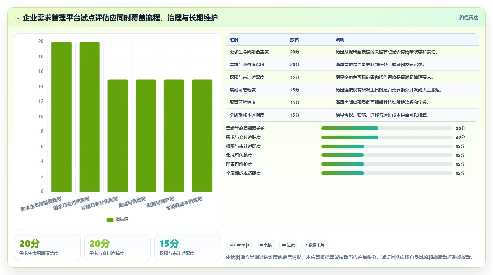This screenshot has width=493, height=275.
Task: Click the 集成可落地度 bar in the chart
Action: pos(146,136)
